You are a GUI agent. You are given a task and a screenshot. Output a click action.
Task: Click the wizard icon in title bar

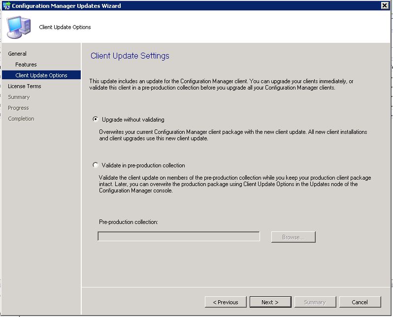[x=6, y=5]
